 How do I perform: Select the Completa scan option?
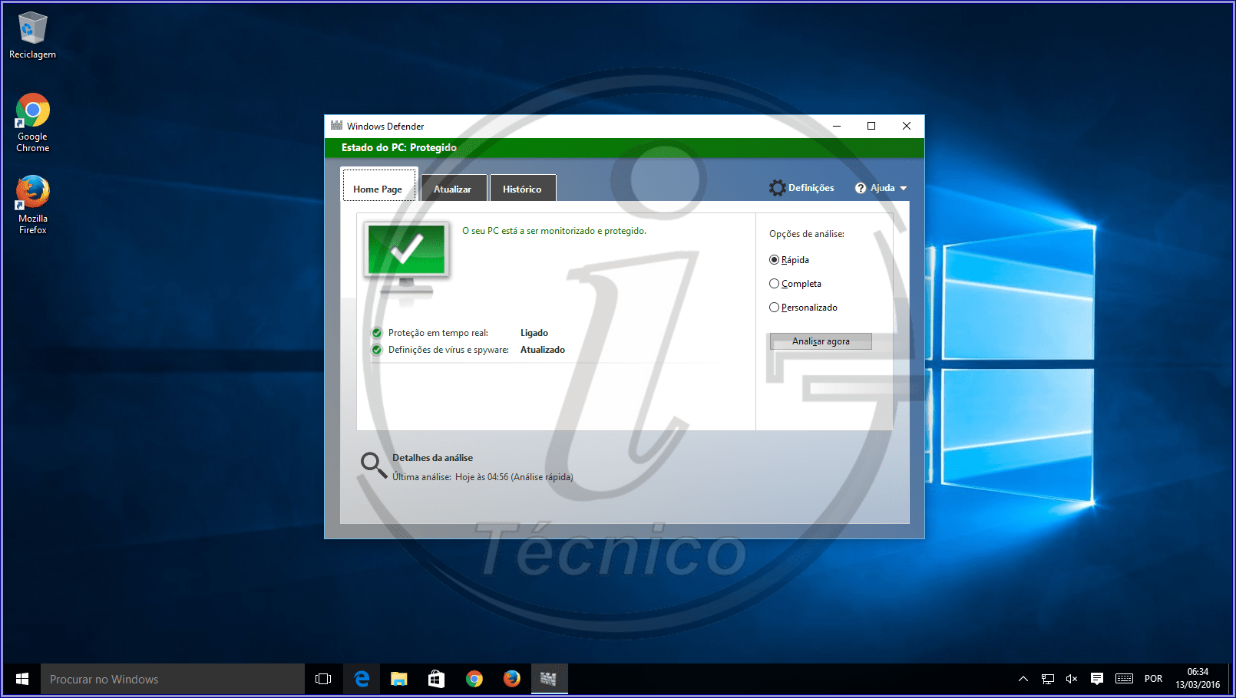pyautogui.click(x=774, y=283)
